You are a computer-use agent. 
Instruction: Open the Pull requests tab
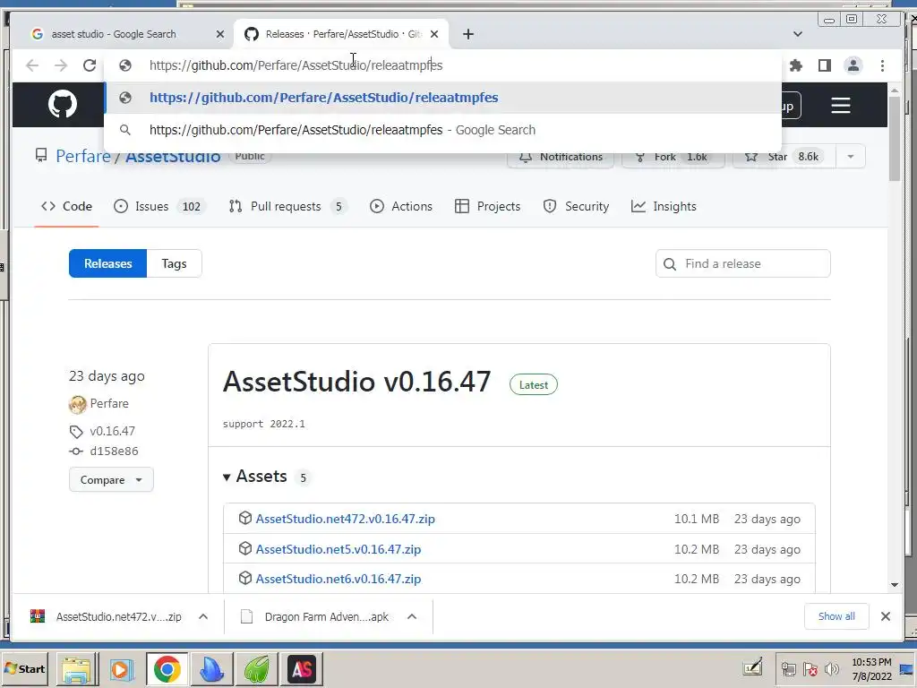287,207
